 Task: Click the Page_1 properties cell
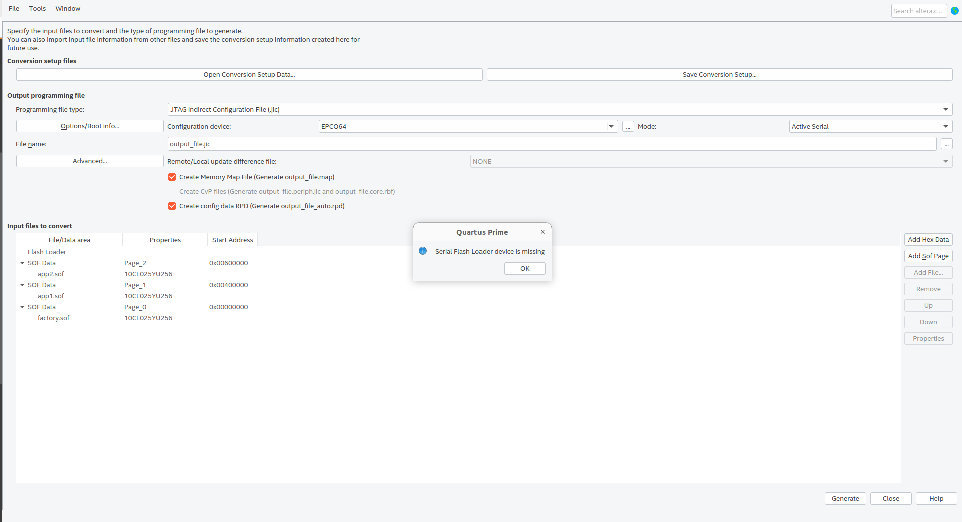click(135, 285)
